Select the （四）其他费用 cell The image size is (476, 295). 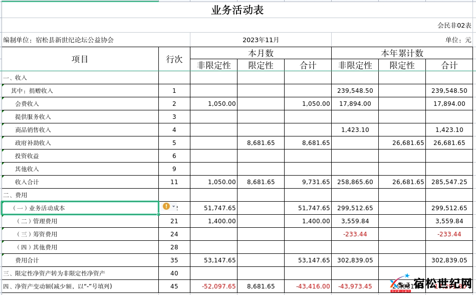[x=80, y=247]
